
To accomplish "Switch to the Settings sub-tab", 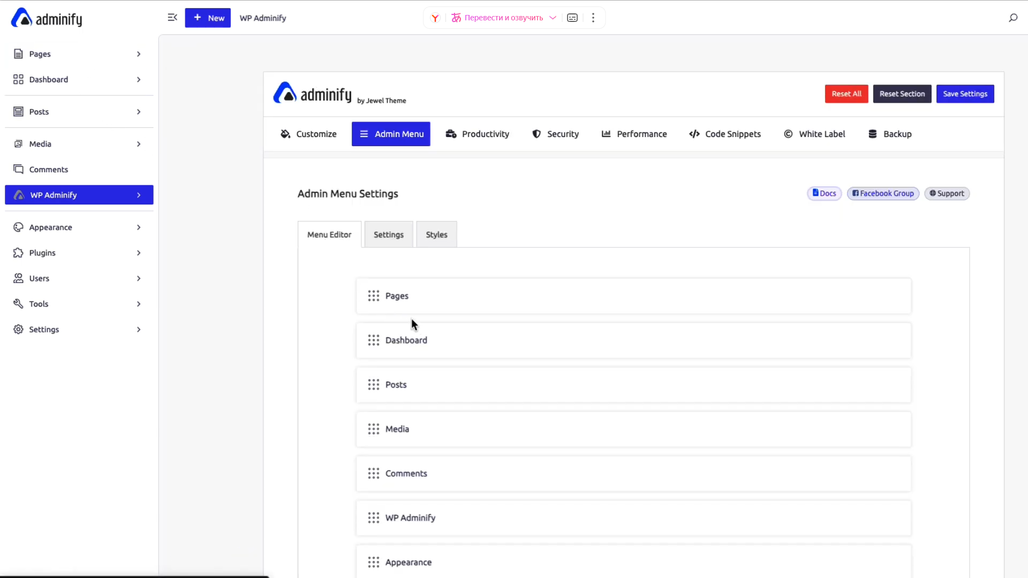I will click(x=389, y=235).
